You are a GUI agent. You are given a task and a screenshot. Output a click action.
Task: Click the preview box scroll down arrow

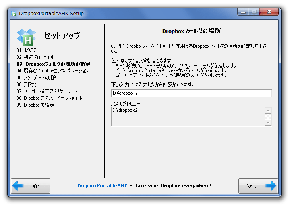(x=268, y=122)
